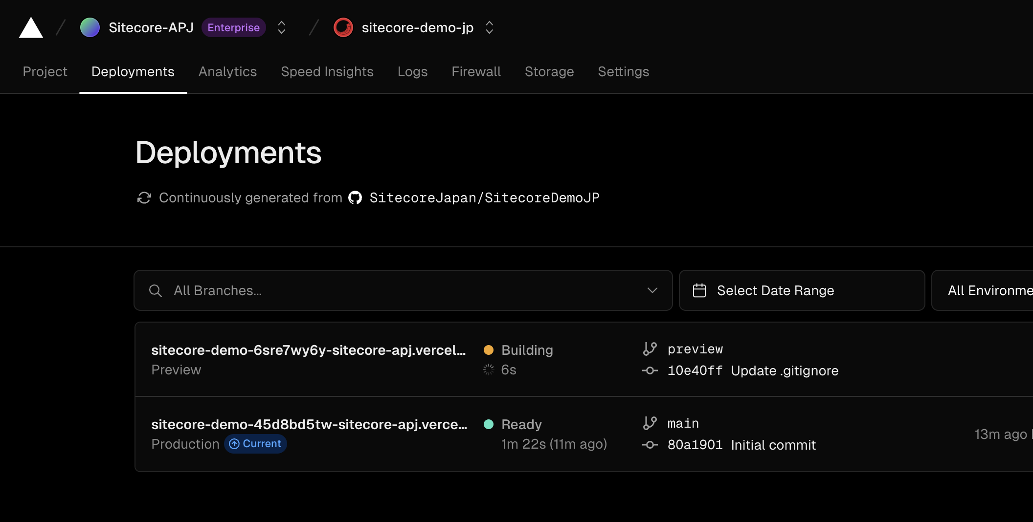Focus the All Branches search field
Viewport: 1033px width, 522px height.
tap(404, 290)
